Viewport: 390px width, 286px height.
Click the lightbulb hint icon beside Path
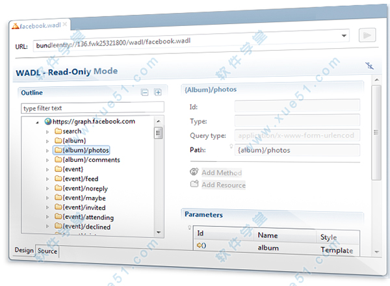pyautogui.click(x=231, y=146)
